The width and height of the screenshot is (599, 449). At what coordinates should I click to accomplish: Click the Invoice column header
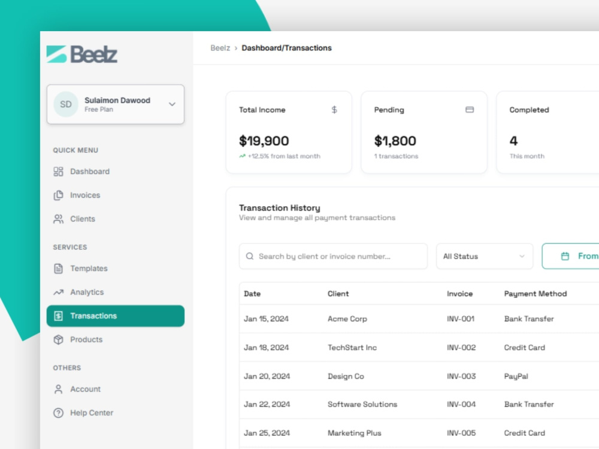click(x=459, y=293)
